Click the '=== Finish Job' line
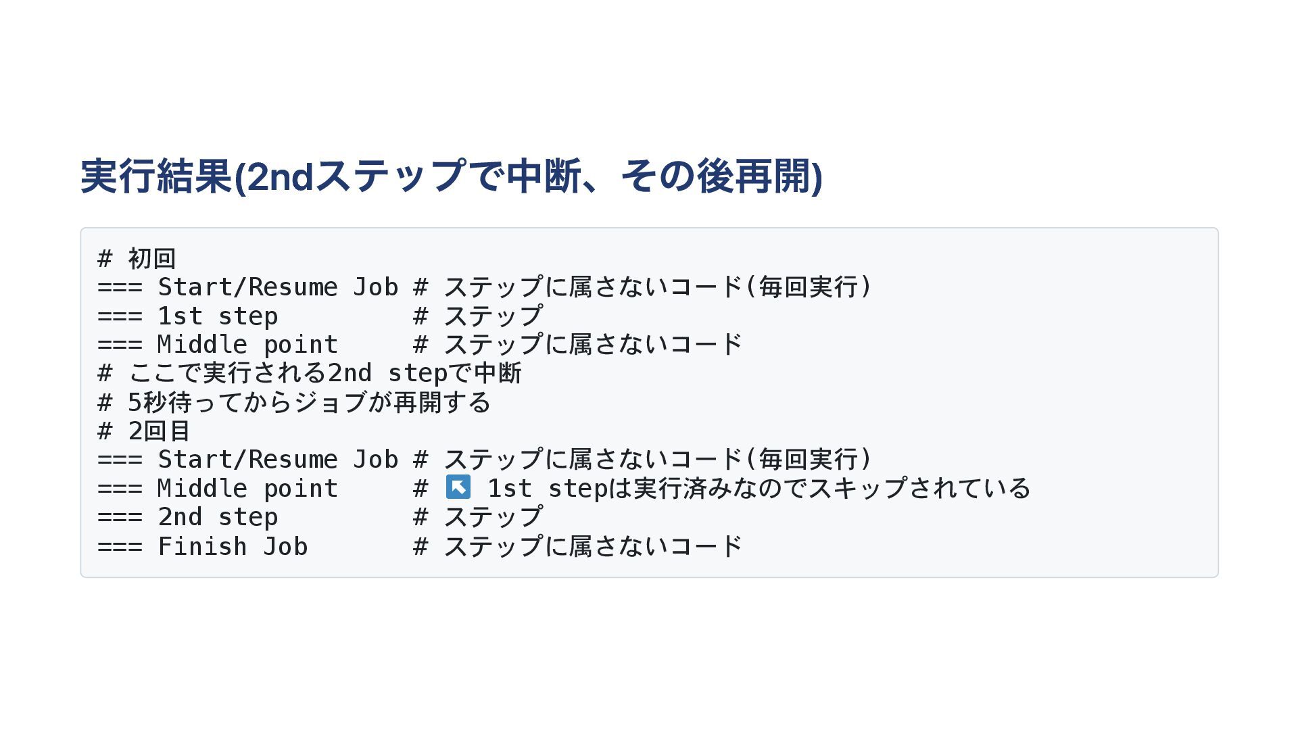 pyautogui.click(x=202, y=546)
